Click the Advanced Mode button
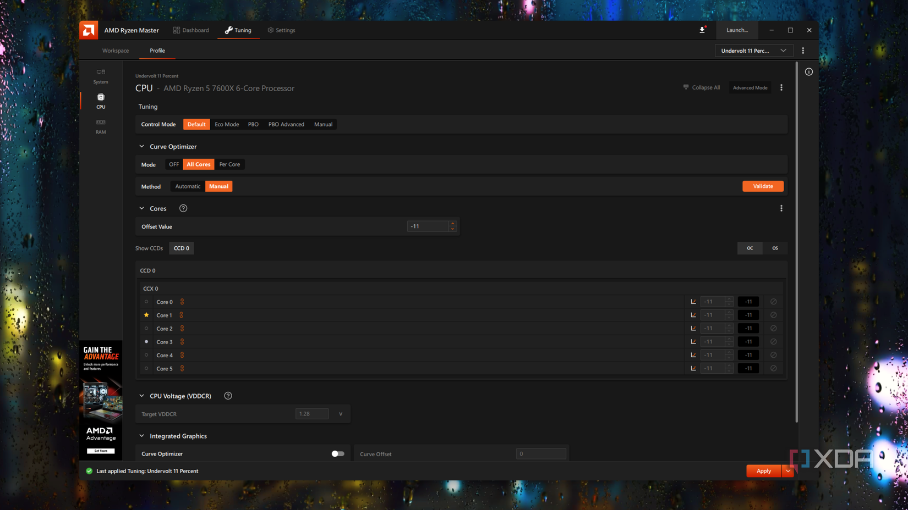 coord(750,87)
